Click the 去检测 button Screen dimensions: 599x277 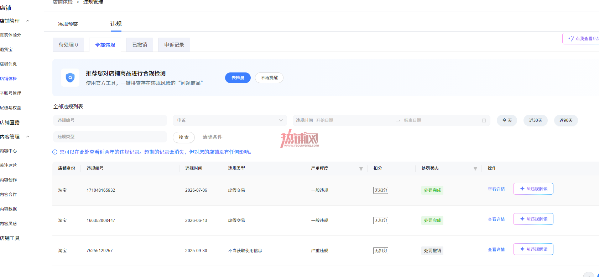tap(238, 78)
